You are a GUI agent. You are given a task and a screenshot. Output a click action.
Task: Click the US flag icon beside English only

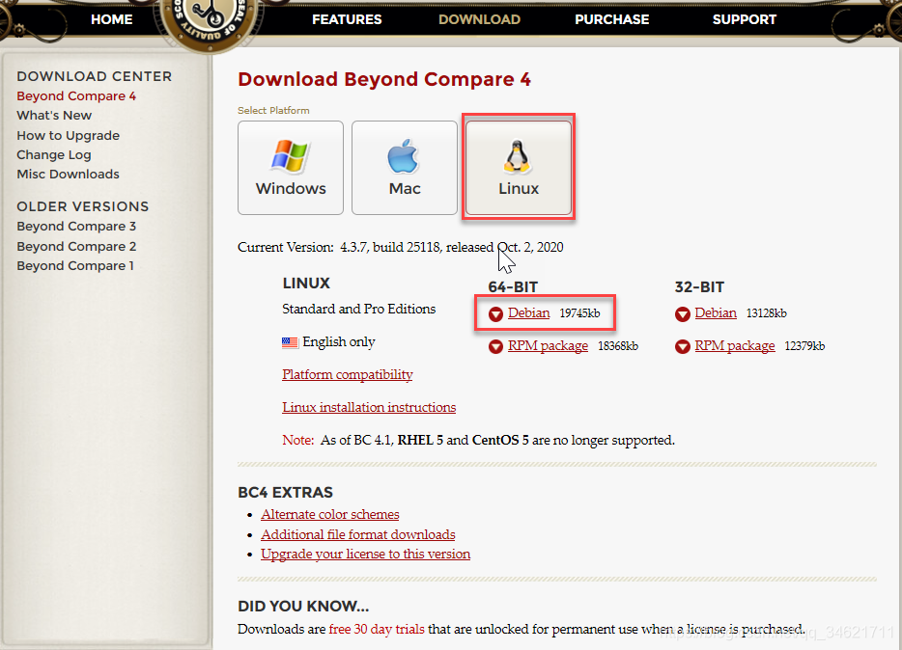pos(290,342)
